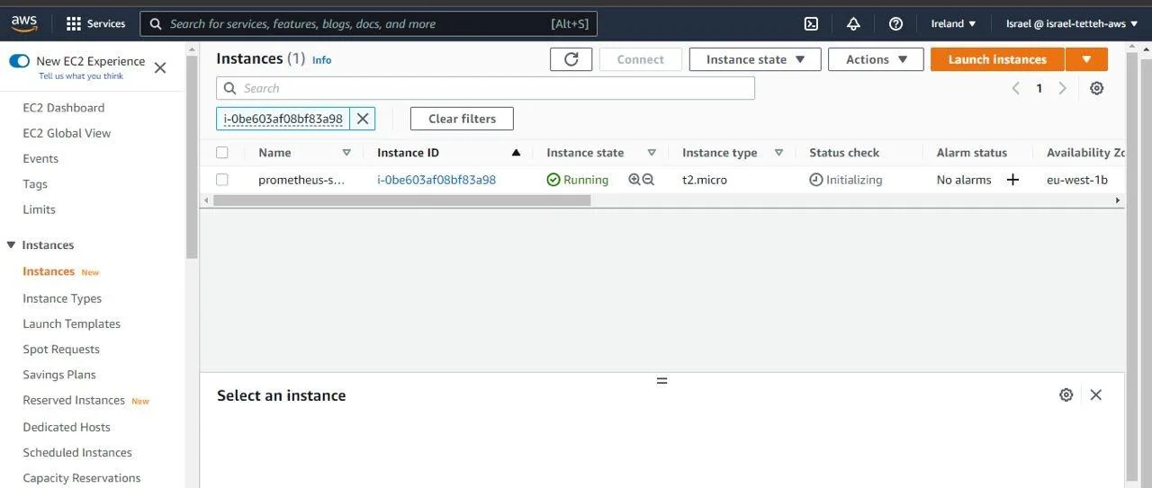
Task: Open the CloudShell terminal icon
Action: tap(811, 24)
